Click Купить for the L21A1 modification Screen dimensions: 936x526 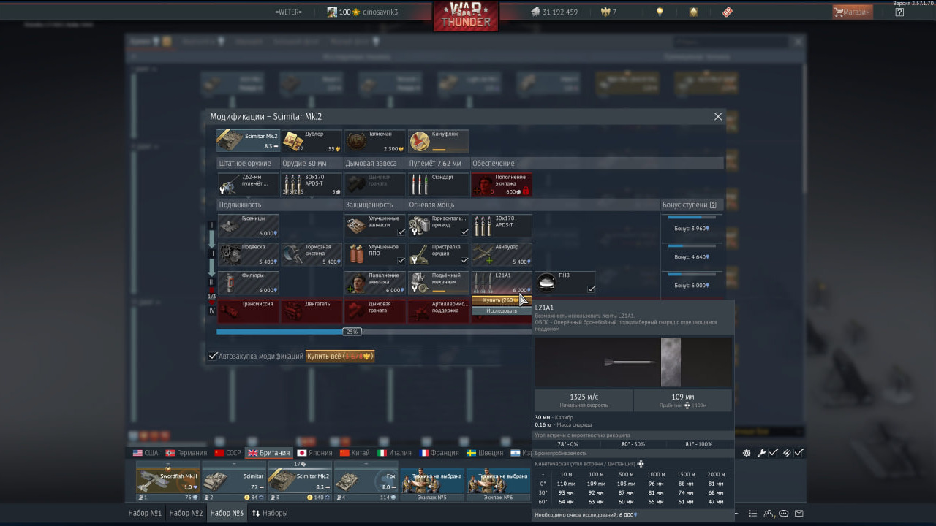[x=502, y=300]
